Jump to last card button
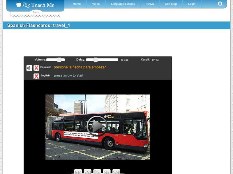 click(x=116, y=172)
